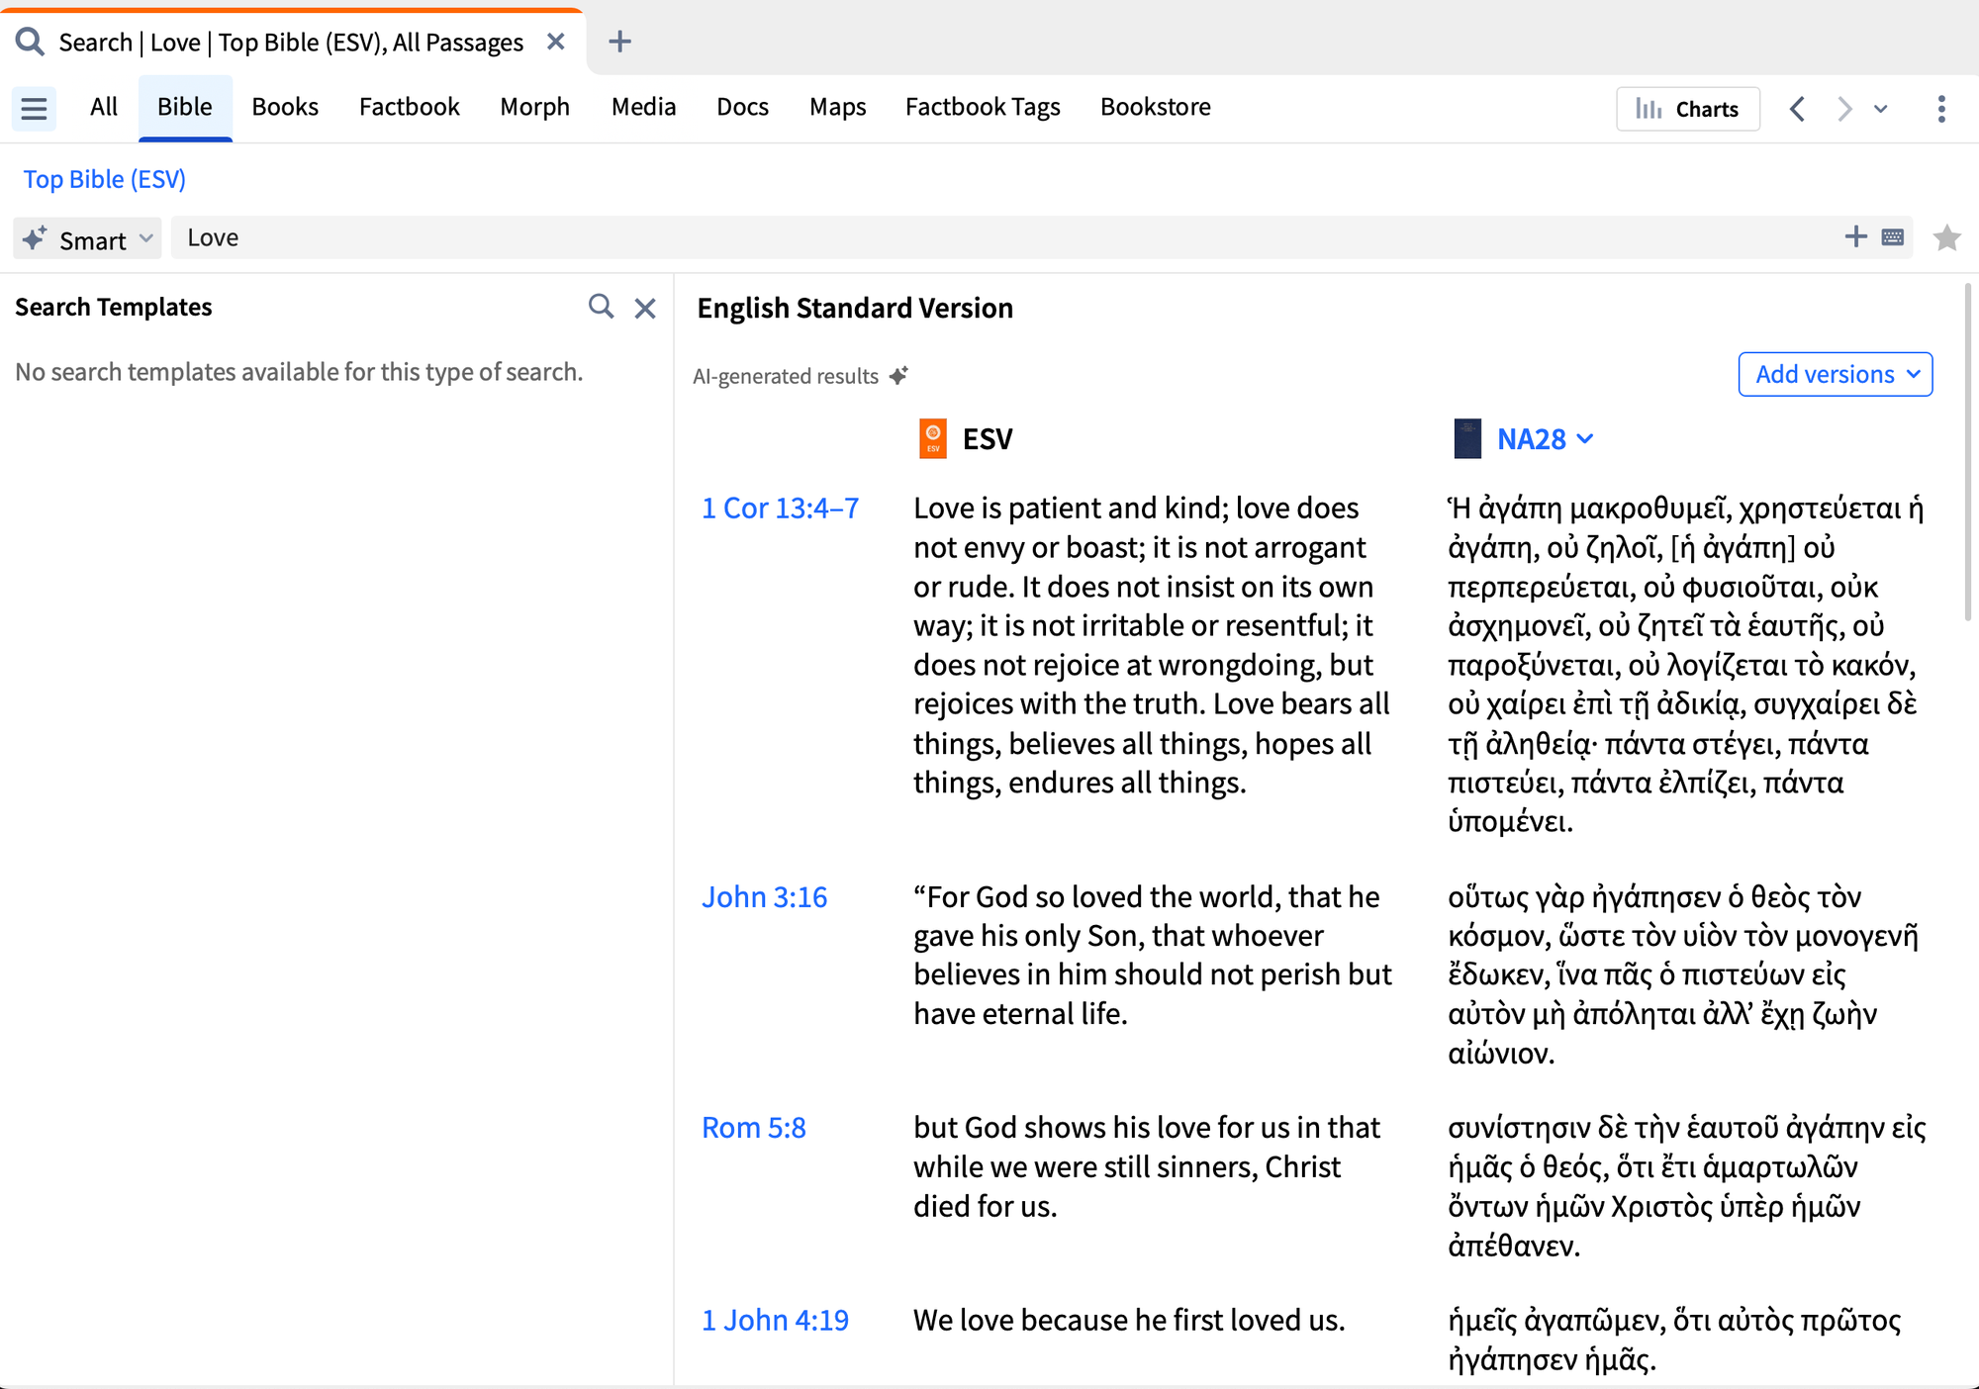The width and height of the screenshot is (1979, 1389).
Task: Open the hamburger menu icon
Action: [x=34, y=108]
